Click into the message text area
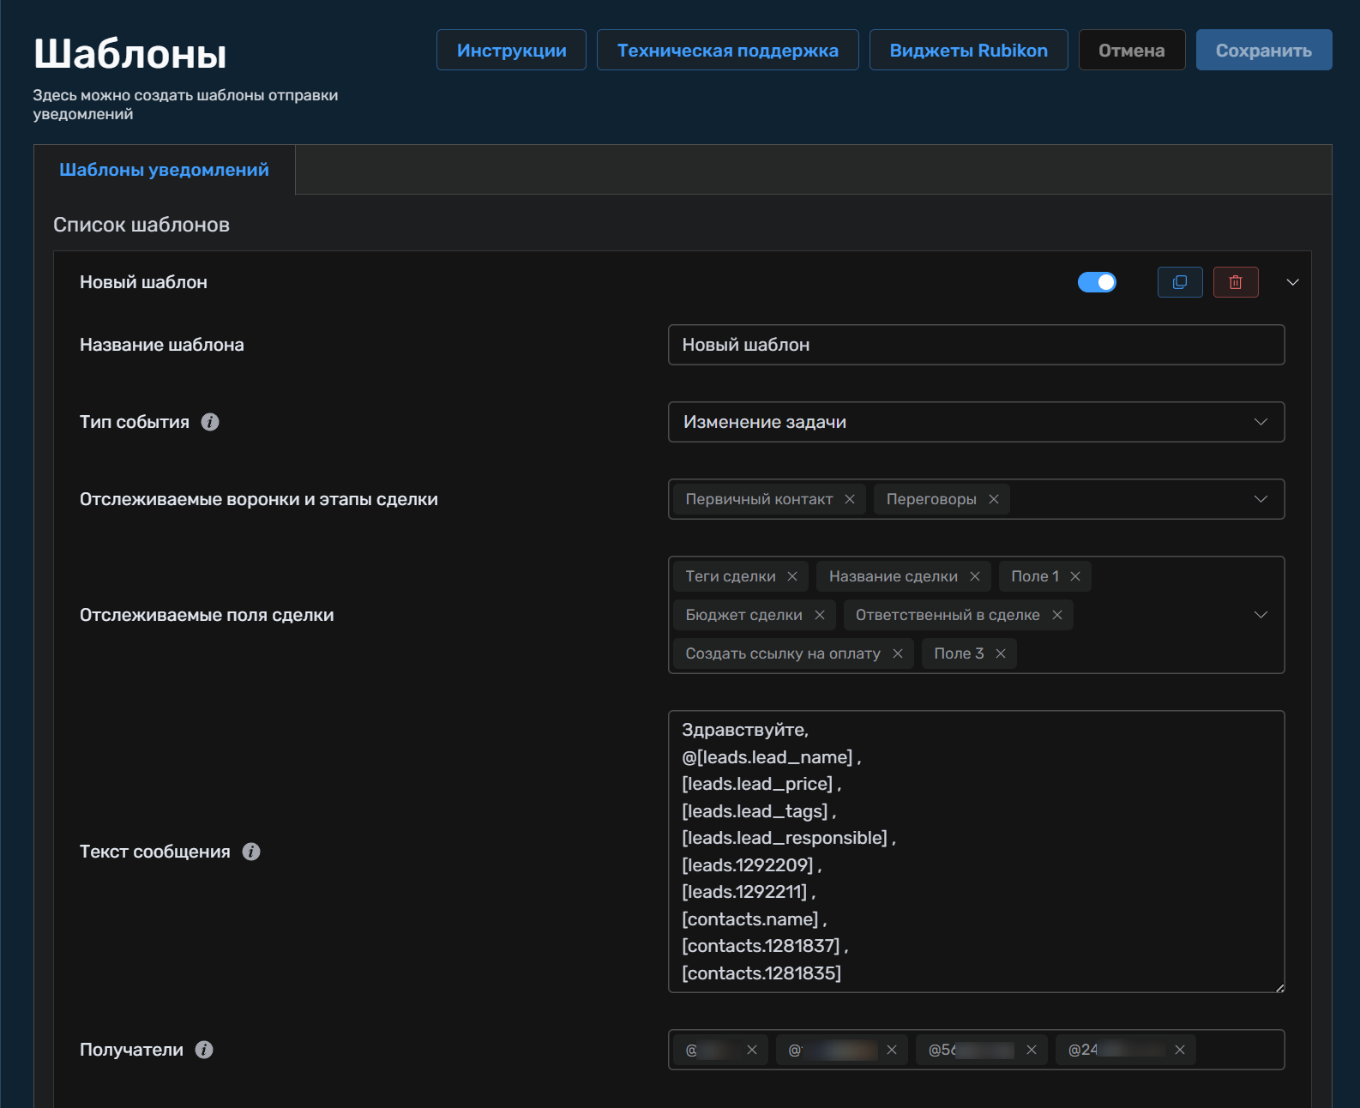Viewport: 1360px width, 1108px height. click(x=976, y=852)
